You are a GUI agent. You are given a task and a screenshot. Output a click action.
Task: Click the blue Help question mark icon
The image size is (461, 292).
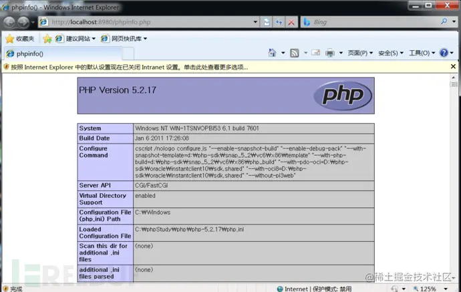pos(444,53)
